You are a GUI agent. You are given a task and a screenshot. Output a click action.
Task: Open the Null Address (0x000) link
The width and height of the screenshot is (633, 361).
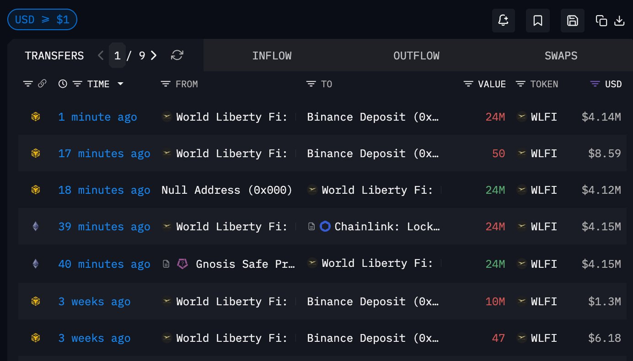click(226, 190)
